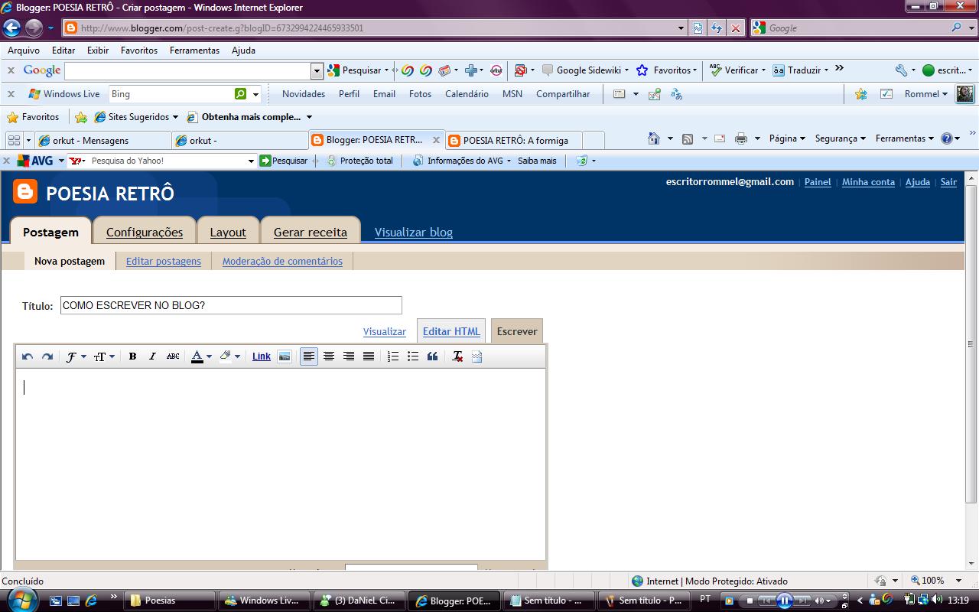Image resolution: width=979 pixels, height=612 pixels.
Task: Open the Layout tab
Action: 228,232
